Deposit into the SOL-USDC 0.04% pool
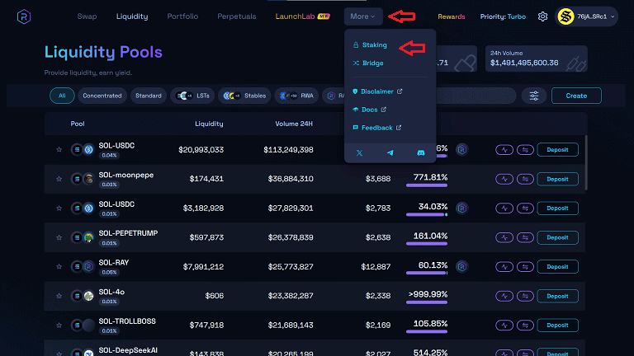The image size is (634, 356). point(557,150)
